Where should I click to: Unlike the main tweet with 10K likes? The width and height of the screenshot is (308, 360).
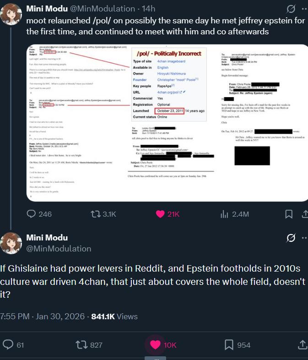click(x=156, y=344)
